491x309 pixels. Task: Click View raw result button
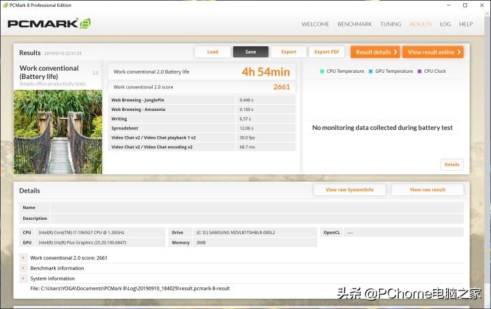tap(428, 190)
